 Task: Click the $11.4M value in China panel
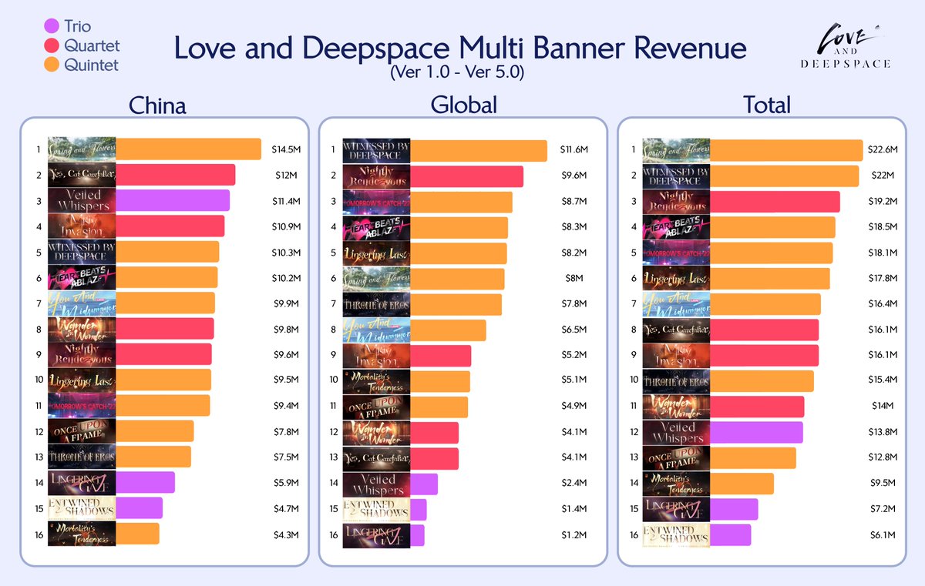[x=285, y=201]
